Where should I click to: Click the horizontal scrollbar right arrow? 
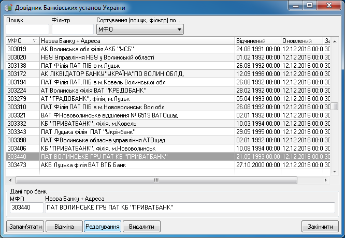coord(327,180)
